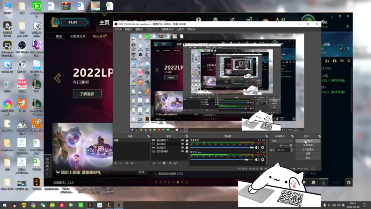
Task: Open the notification bell in the League client
Action: (x=347, y=26)
